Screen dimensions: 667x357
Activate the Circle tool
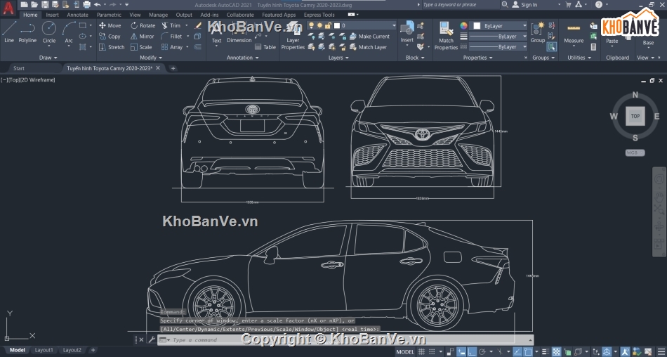click(49, 32)
